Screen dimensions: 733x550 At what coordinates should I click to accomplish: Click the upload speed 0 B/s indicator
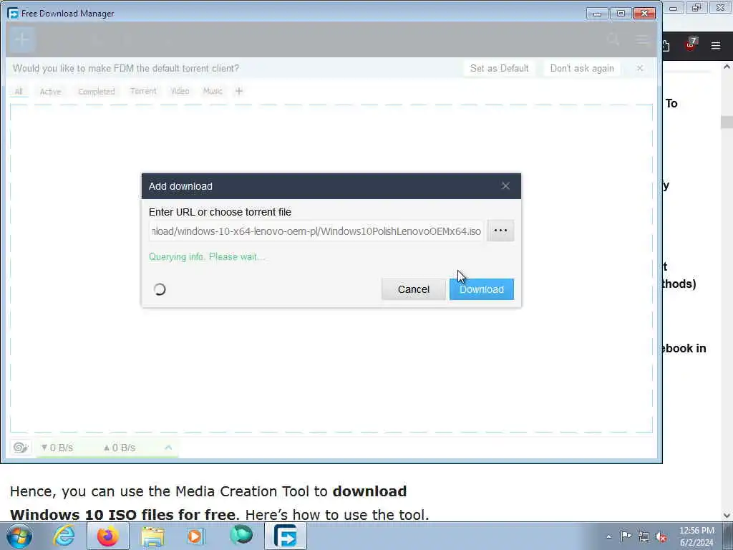coord(120,448)
